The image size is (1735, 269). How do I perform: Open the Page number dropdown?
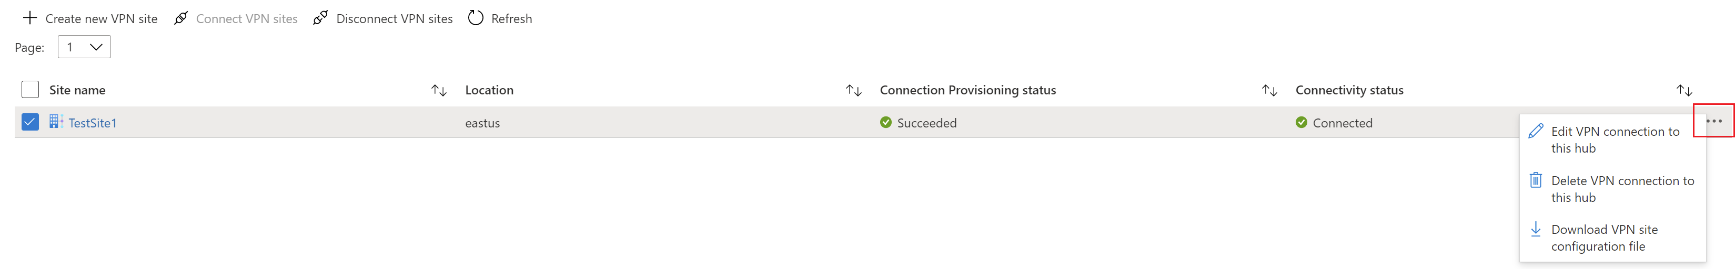[84, 47]
